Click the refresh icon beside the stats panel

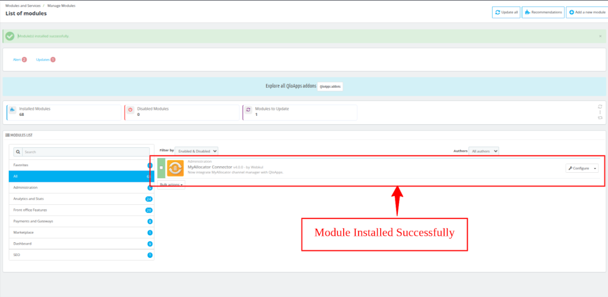click(x=600, y=107)
